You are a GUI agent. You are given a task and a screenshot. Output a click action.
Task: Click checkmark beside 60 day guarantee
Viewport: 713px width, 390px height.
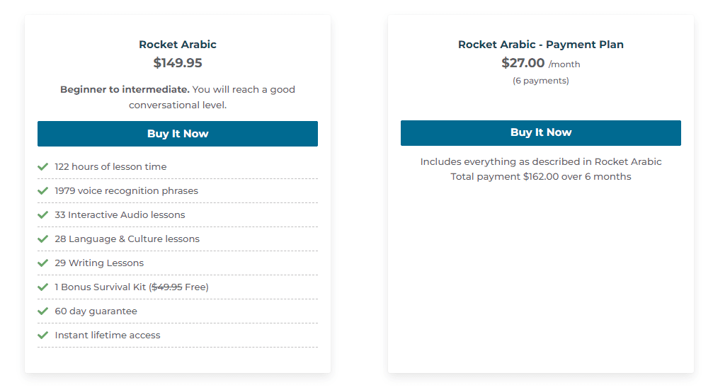pos(42,311)
